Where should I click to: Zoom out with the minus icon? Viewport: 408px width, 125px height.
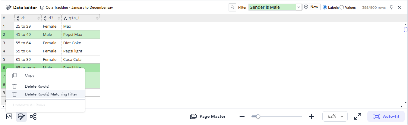[242, 116]
